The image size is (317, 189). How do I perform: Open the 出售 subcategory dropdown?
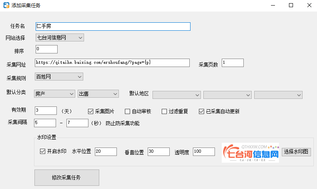[98, 94]
